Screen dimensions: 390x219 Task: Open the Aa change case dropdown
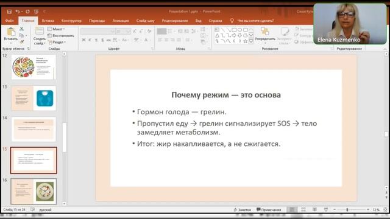[x=125, y=40]
